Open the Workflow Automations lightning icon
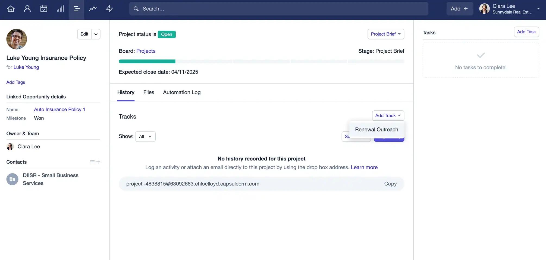The image size is (546, 260). (x=109, y=9)
